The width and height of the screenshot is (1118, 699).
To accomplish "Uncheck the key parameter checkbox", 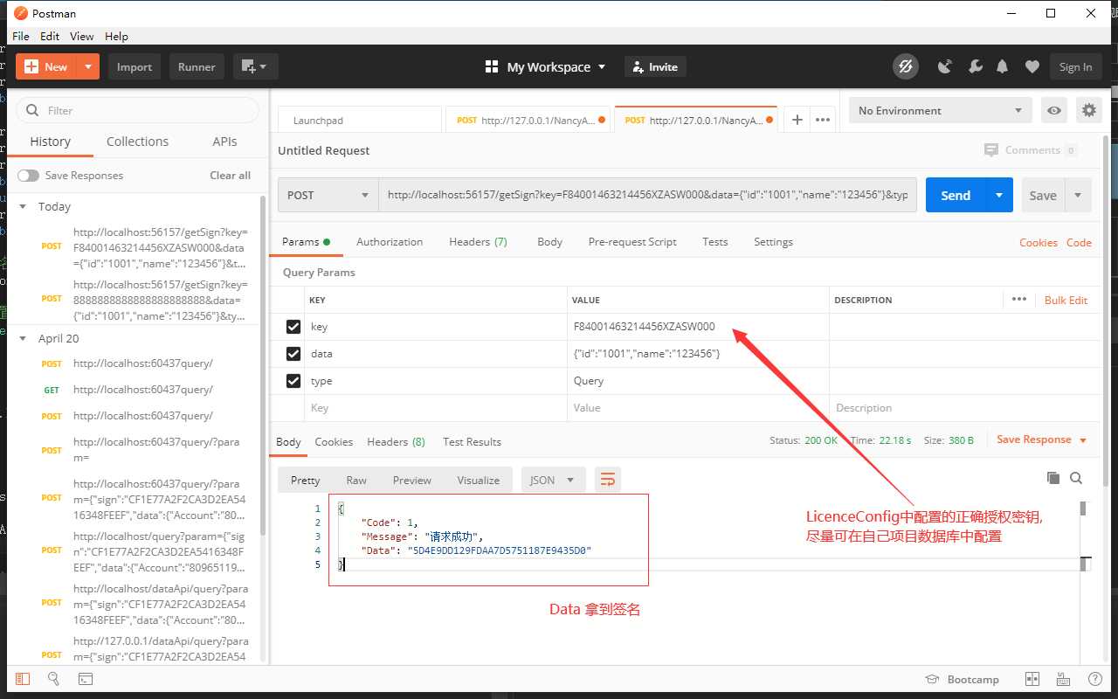I will tap(293, 327).
